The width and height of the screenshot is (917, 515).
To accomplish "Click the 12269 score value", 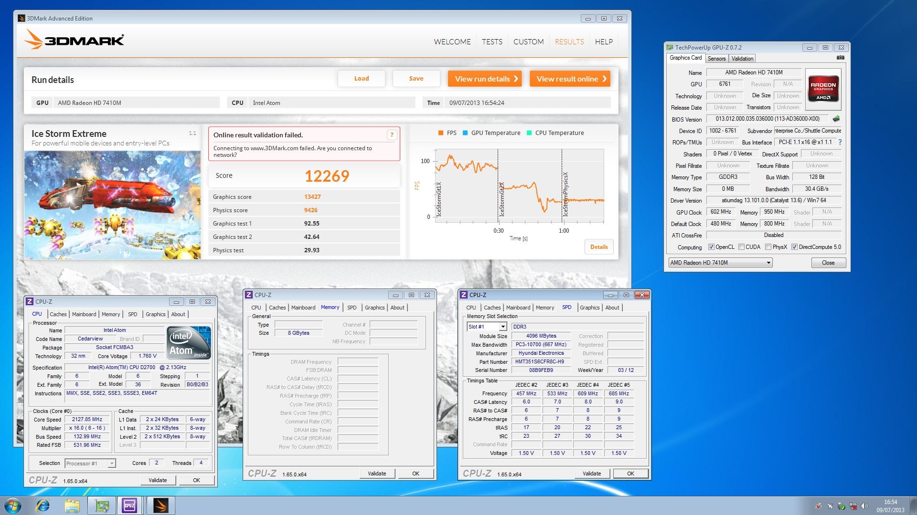I will (327, 176).
